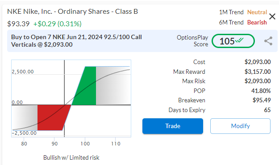The height and width of the screenshot is (165, 279).
Task: Click the Neutral 1M Trend label
Action: [x=257, y=12]
